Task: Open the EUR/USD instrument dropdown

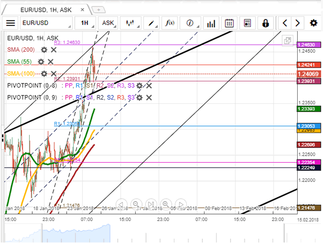Action: point(46,23)
